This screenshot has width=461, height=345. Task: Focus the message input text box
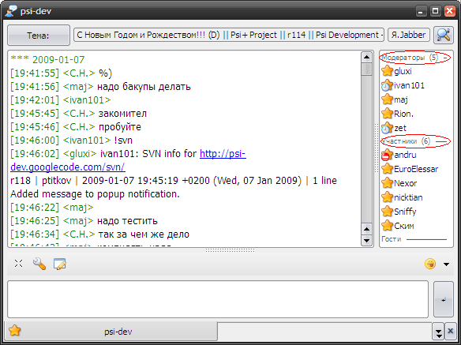coord(218,299)
